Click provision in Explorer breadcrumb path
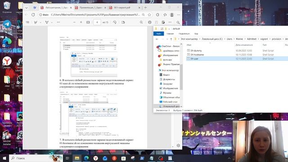 point(276,39)
